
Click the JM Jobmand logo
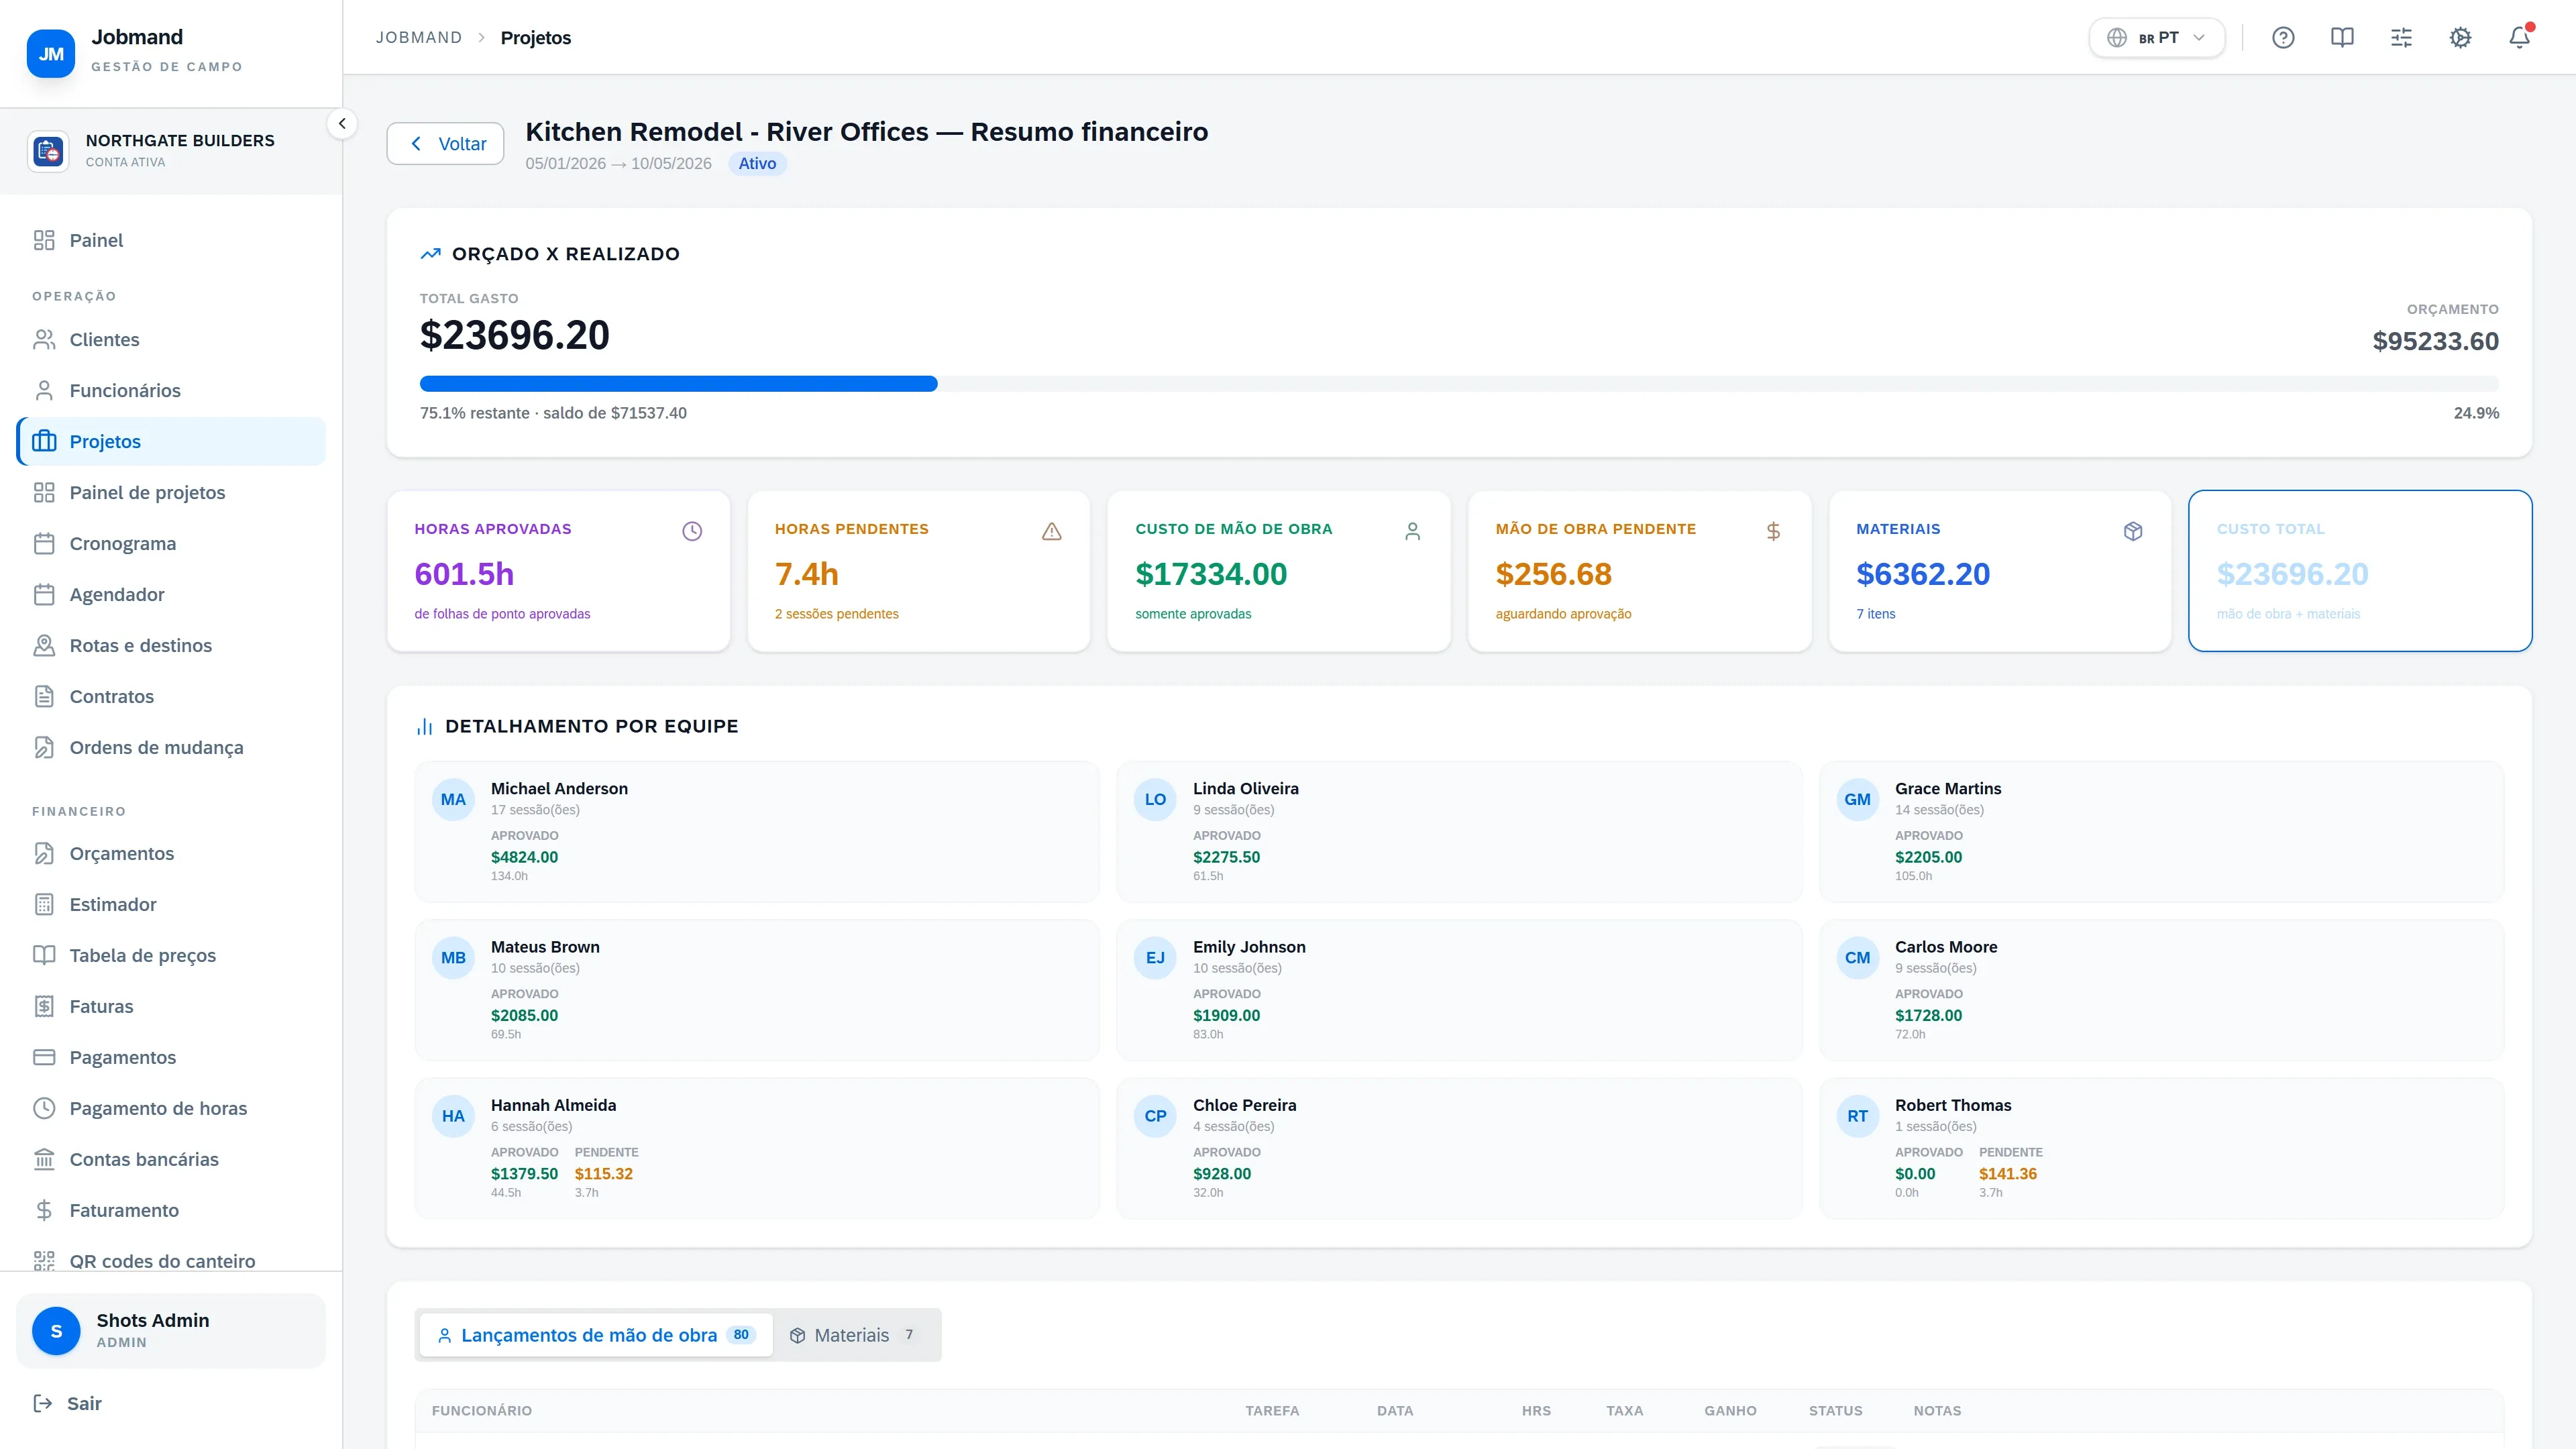point(51,54)
